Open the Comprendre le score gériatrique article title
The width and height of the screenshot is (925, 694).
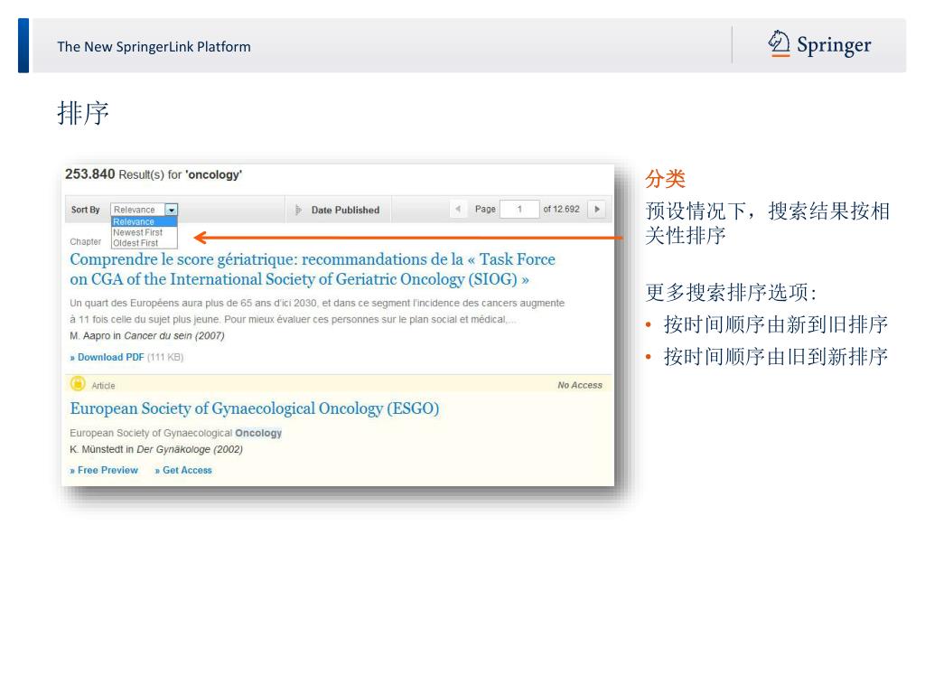[x=313, y=269]
